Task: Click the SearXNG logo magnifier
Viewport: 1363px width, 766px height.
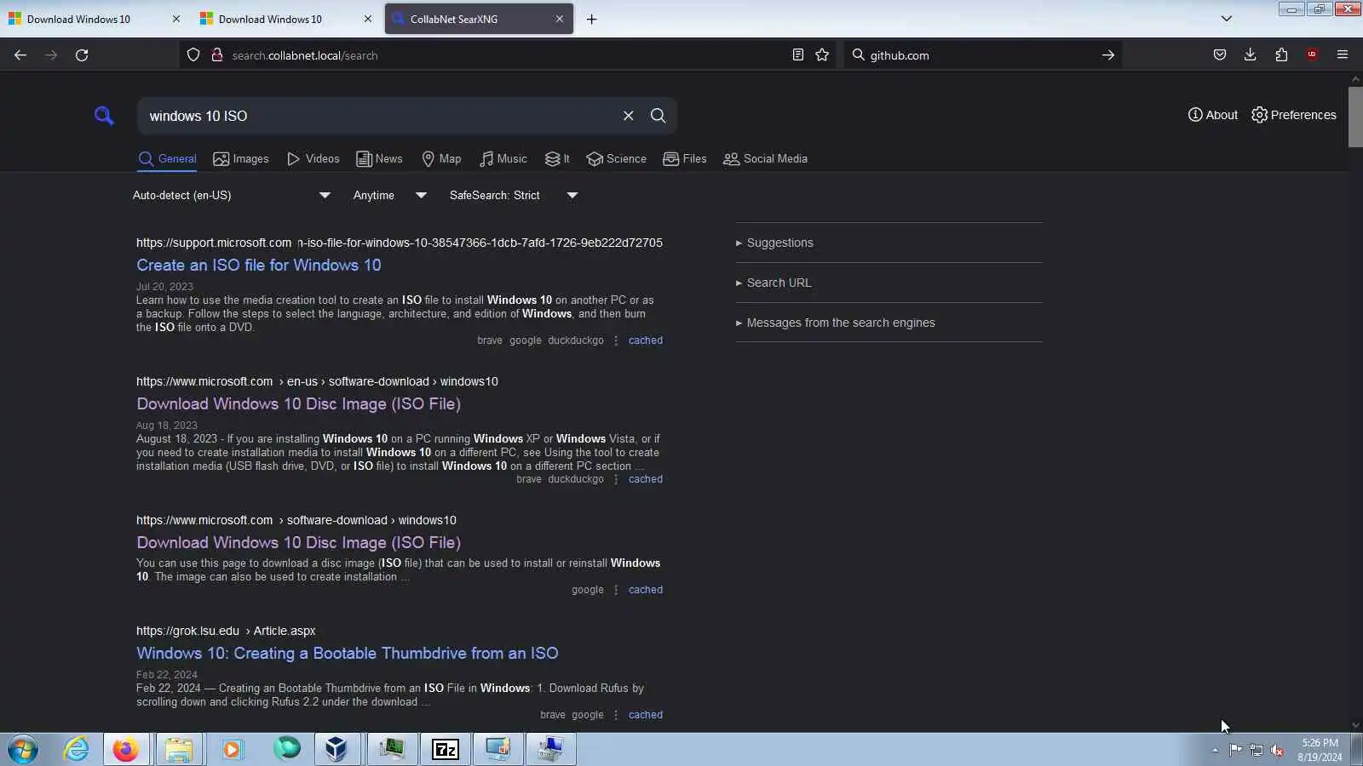Action: coord(104,116)
